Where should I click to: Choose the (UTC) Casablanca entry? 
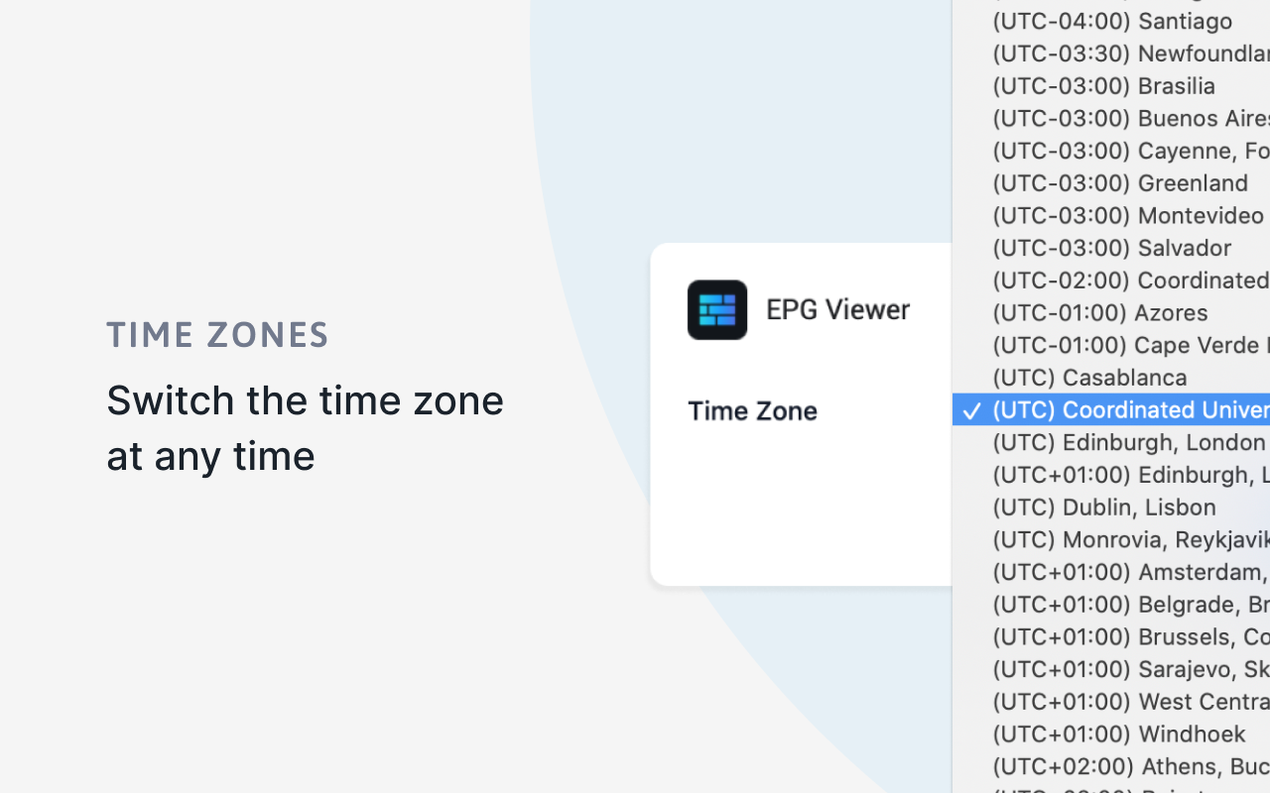pyautogui.click(x=1089, y=377)
